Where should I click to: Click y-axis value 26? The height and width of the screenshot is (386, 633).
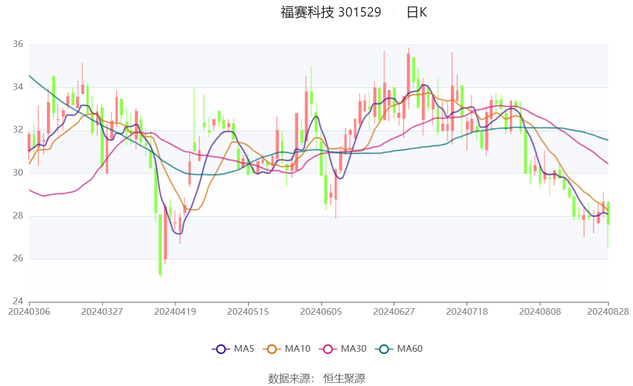[18, 258]
